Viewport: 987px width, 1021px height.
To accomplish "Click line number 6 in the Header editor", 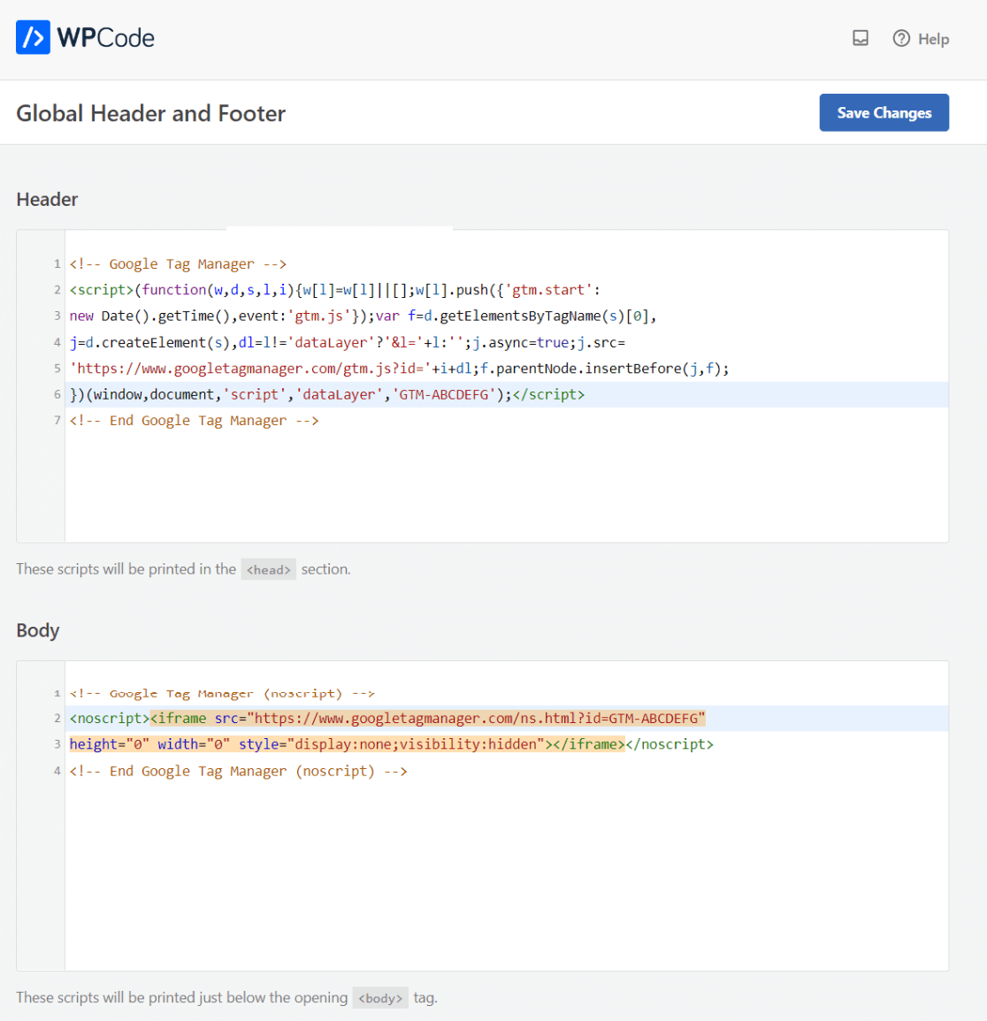I will (x=57, y=394).
